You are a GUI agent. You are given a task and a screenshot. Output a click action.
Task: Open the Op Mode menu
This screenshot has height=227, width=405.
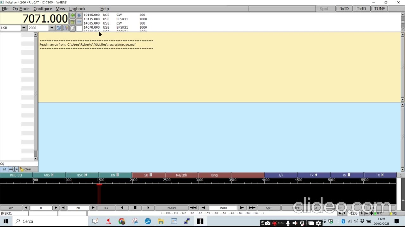click(21, 9)
